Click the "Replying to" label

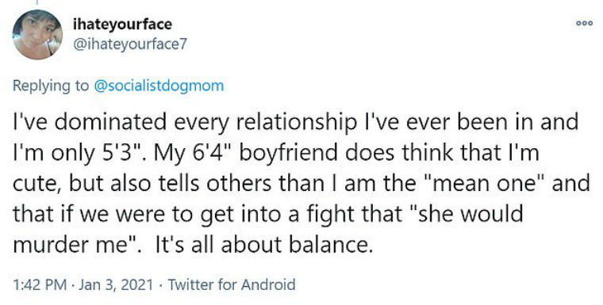50,86
